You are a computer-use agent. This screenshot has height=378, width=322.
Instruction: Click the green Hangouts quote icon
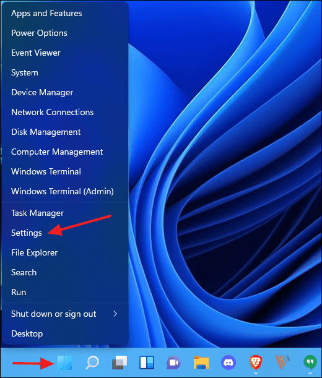(x=310, y=363)
